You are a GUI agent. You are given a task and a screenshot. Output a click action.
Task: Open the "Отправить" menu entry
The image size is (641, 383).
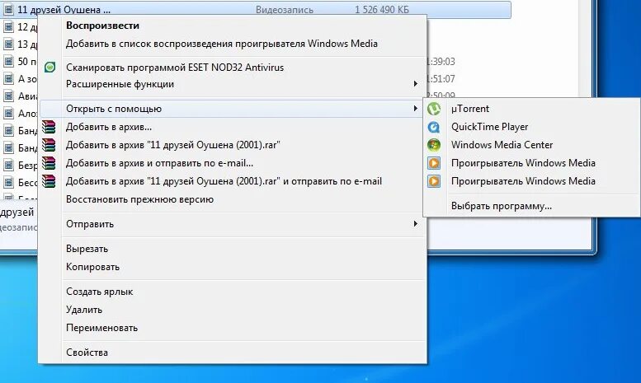pyautogui.click(x=233, y=224)
